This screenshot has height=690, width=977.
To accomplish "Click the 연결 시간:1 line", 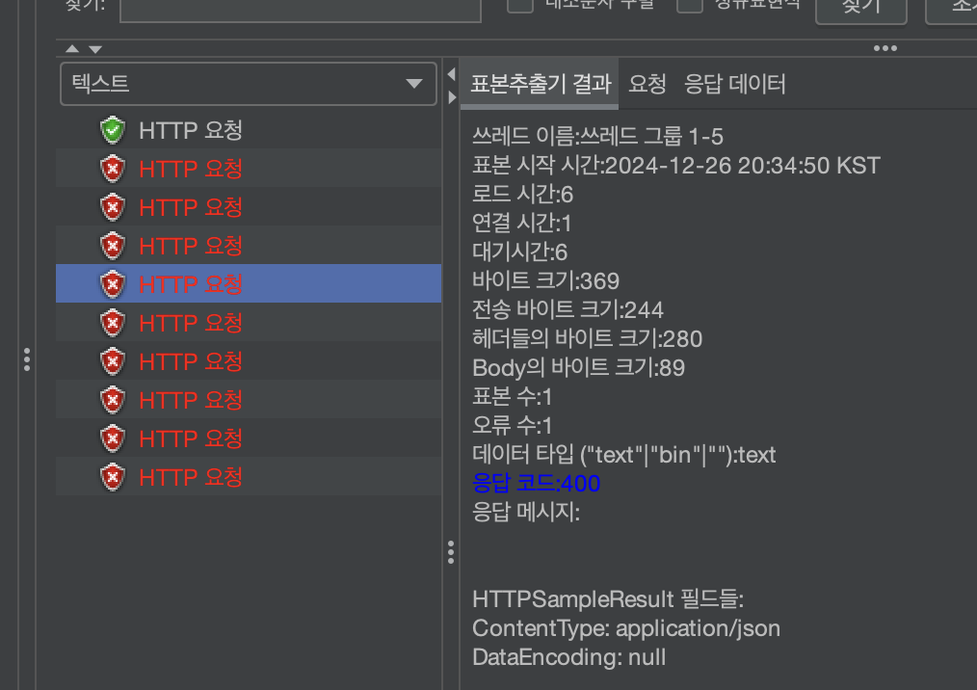I will pos(521,224).
